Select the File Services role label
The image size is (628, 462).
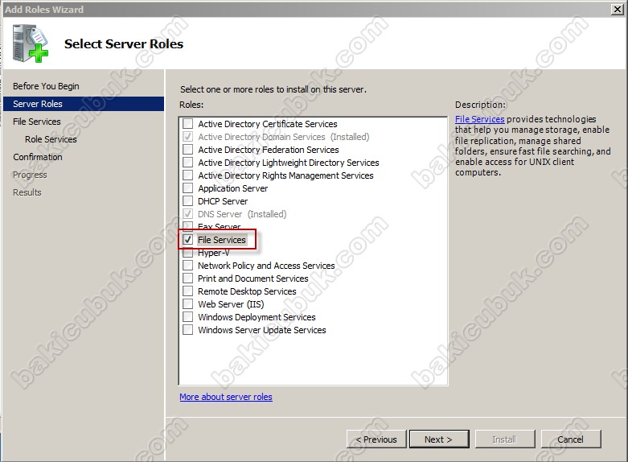(222, 240)
